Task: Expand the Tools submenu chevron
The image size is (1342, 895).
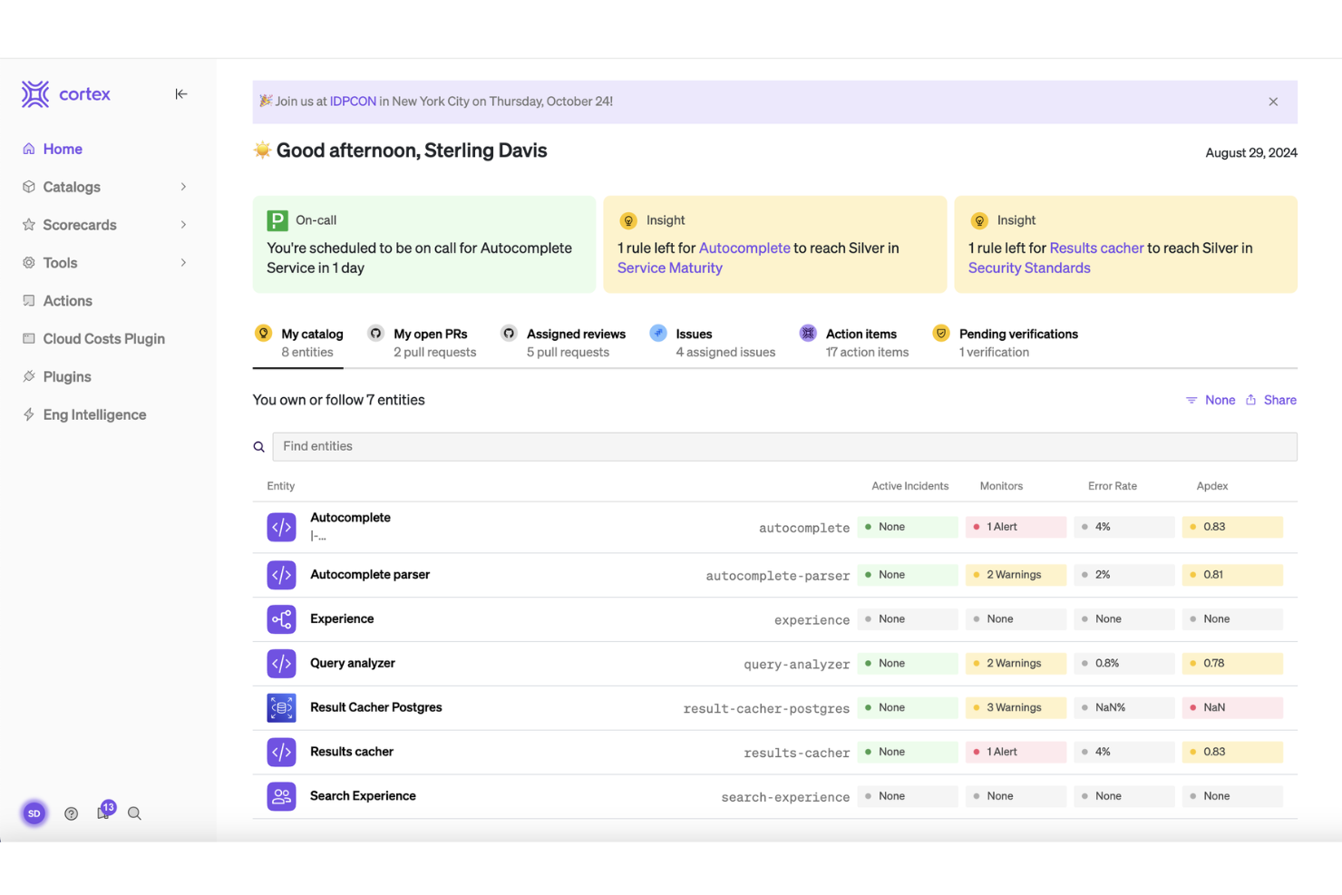Action: (183, 263)
